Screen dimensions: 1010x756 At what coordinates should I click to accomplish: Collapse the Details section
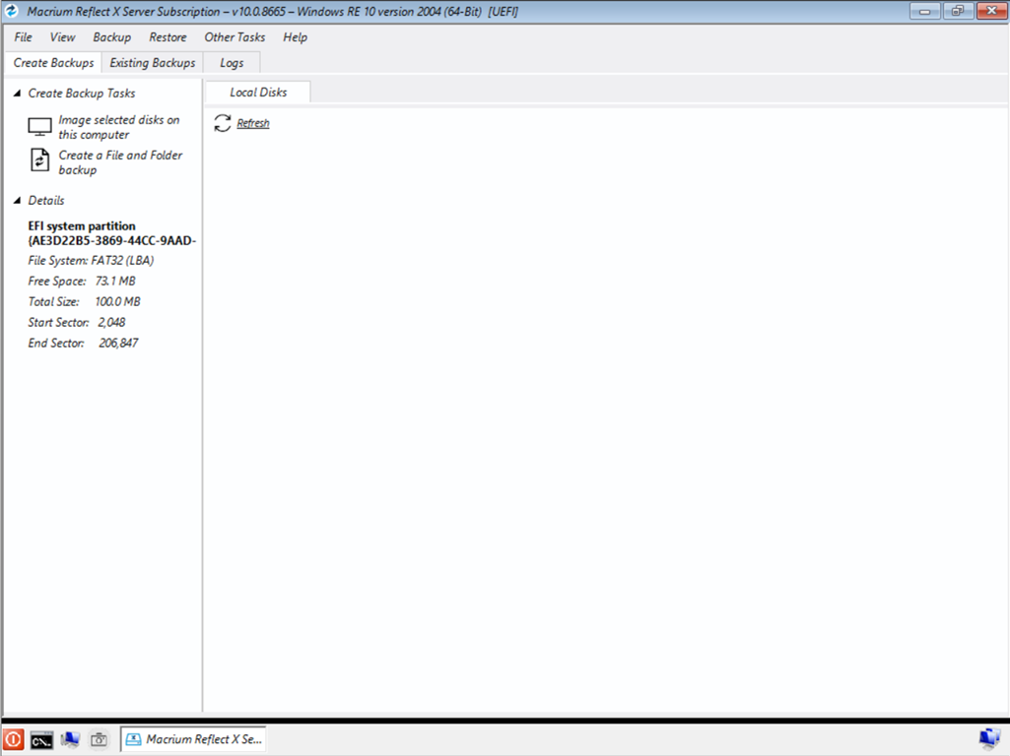(17, 201)
